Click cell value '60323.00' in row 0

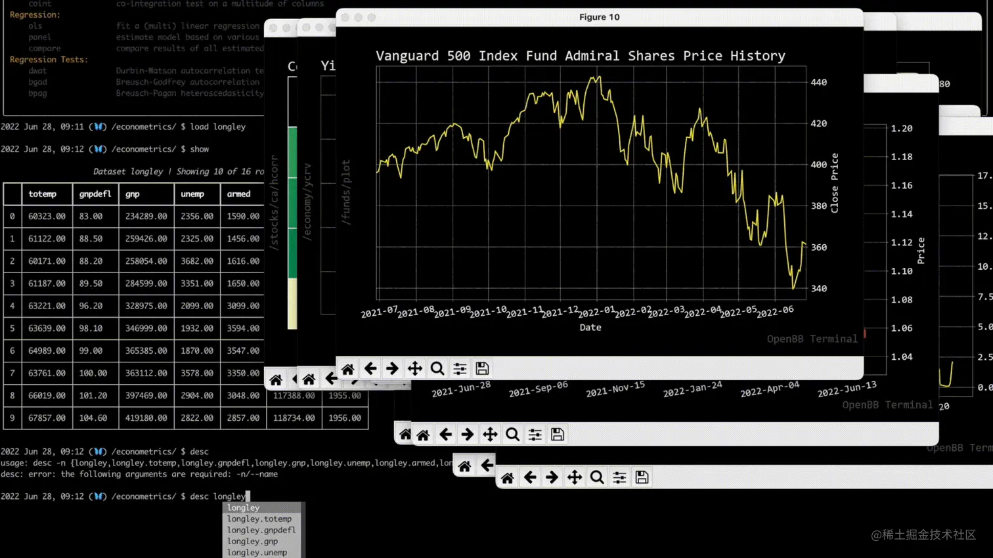(47, 217)
